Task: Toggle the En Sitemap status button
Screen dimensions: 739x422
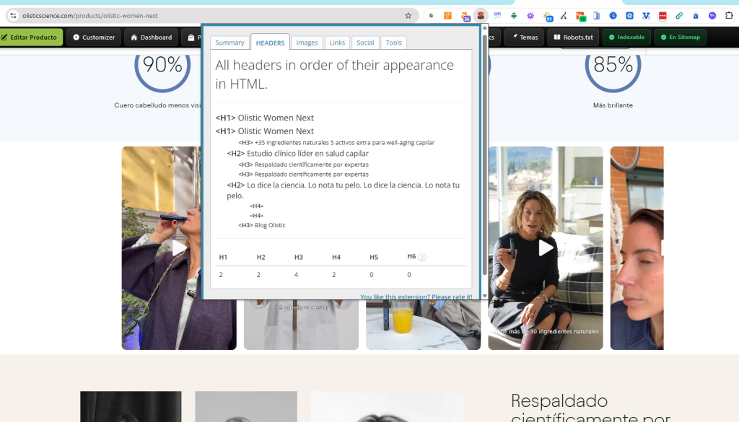Action: point(680,38)
